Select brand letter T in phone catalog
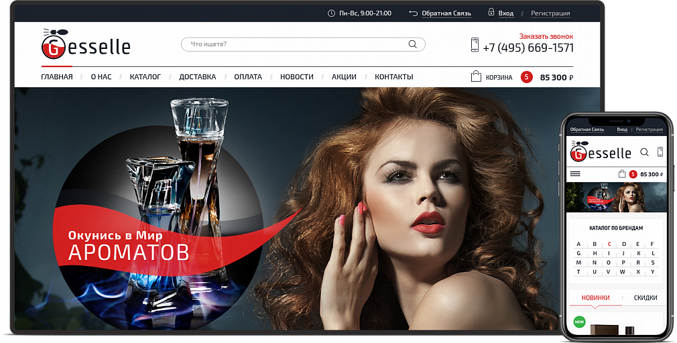This screenshot has height=343, width=677. click(x=578, y=272)
